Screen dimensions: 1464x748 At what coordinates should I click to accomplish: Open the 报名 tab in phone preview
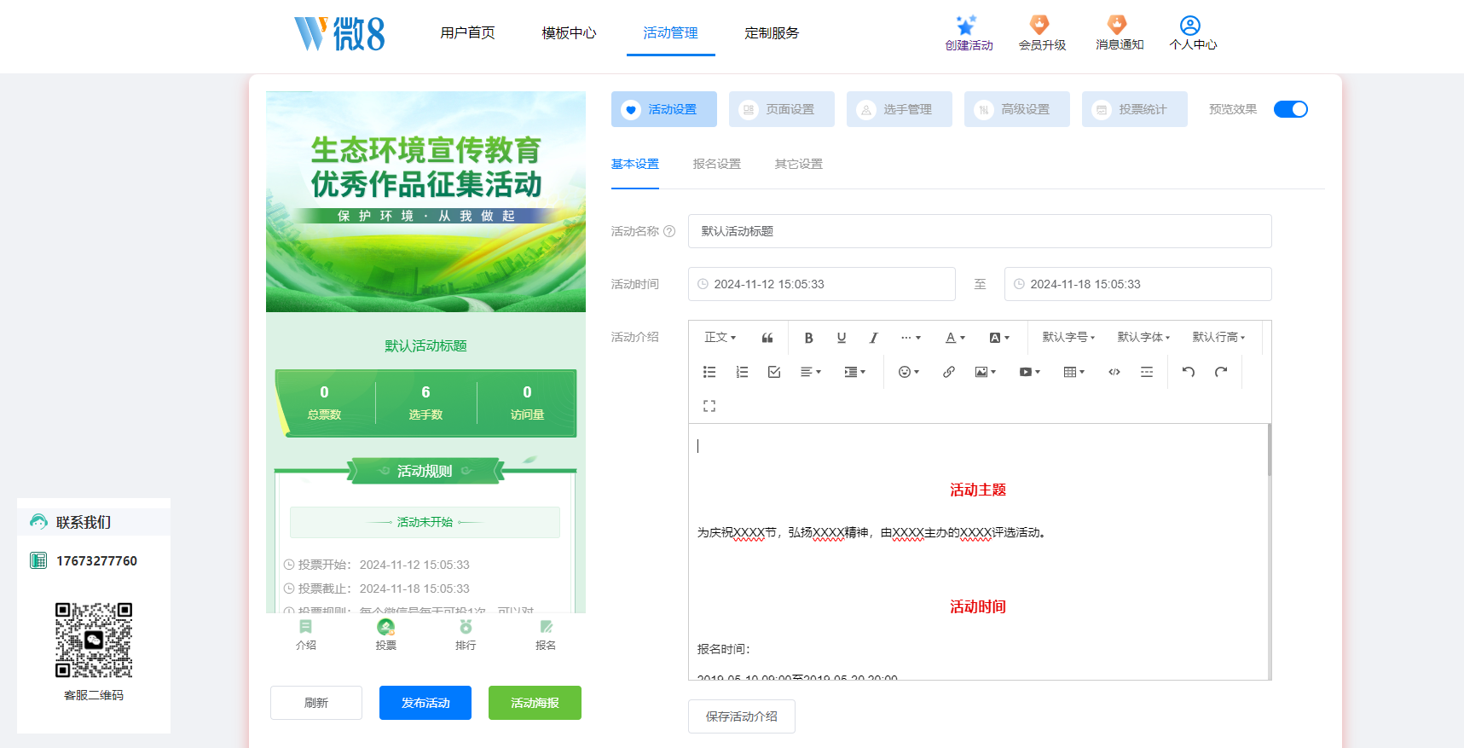pos(546,635)
